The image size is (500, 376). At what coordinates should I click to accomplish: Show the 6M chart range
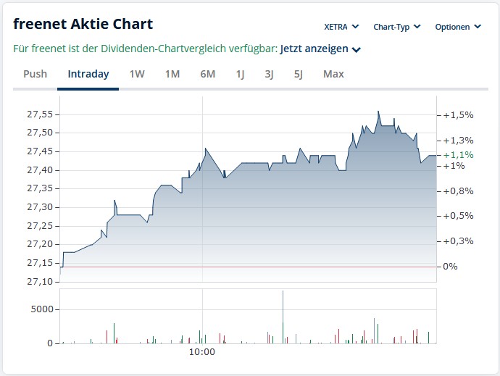(x=208, y=74)
